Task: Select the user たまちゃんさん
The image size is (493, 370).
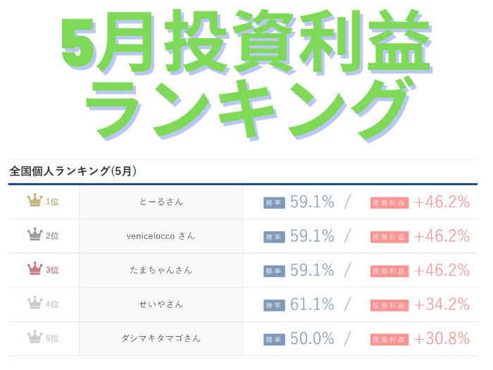Action: click(161, 270)
